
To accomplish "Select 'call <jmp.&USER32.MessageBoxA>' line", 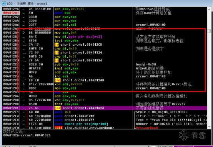I will (84, 128).
